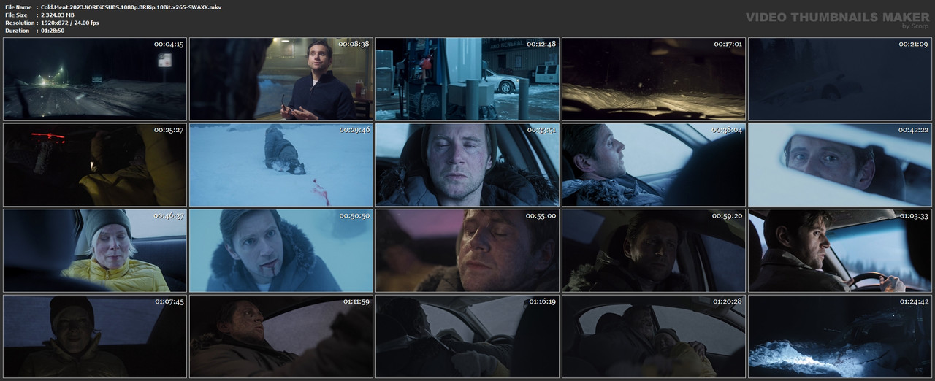This screenshot has height=381, width=935.
Task: Select the last thumbnail at 01:24:42
Action: [x=840, y=336]
